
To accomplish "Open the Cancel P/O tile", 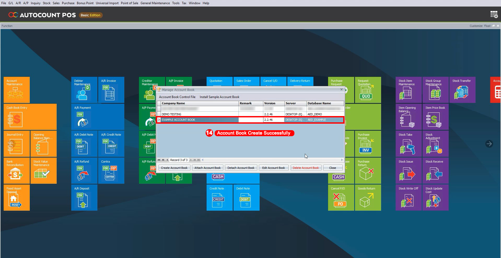I will (x=341, y=197).
